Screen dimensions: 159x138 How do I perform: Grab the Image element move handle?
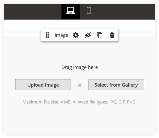pyautogui.click(x=47, y=35)
